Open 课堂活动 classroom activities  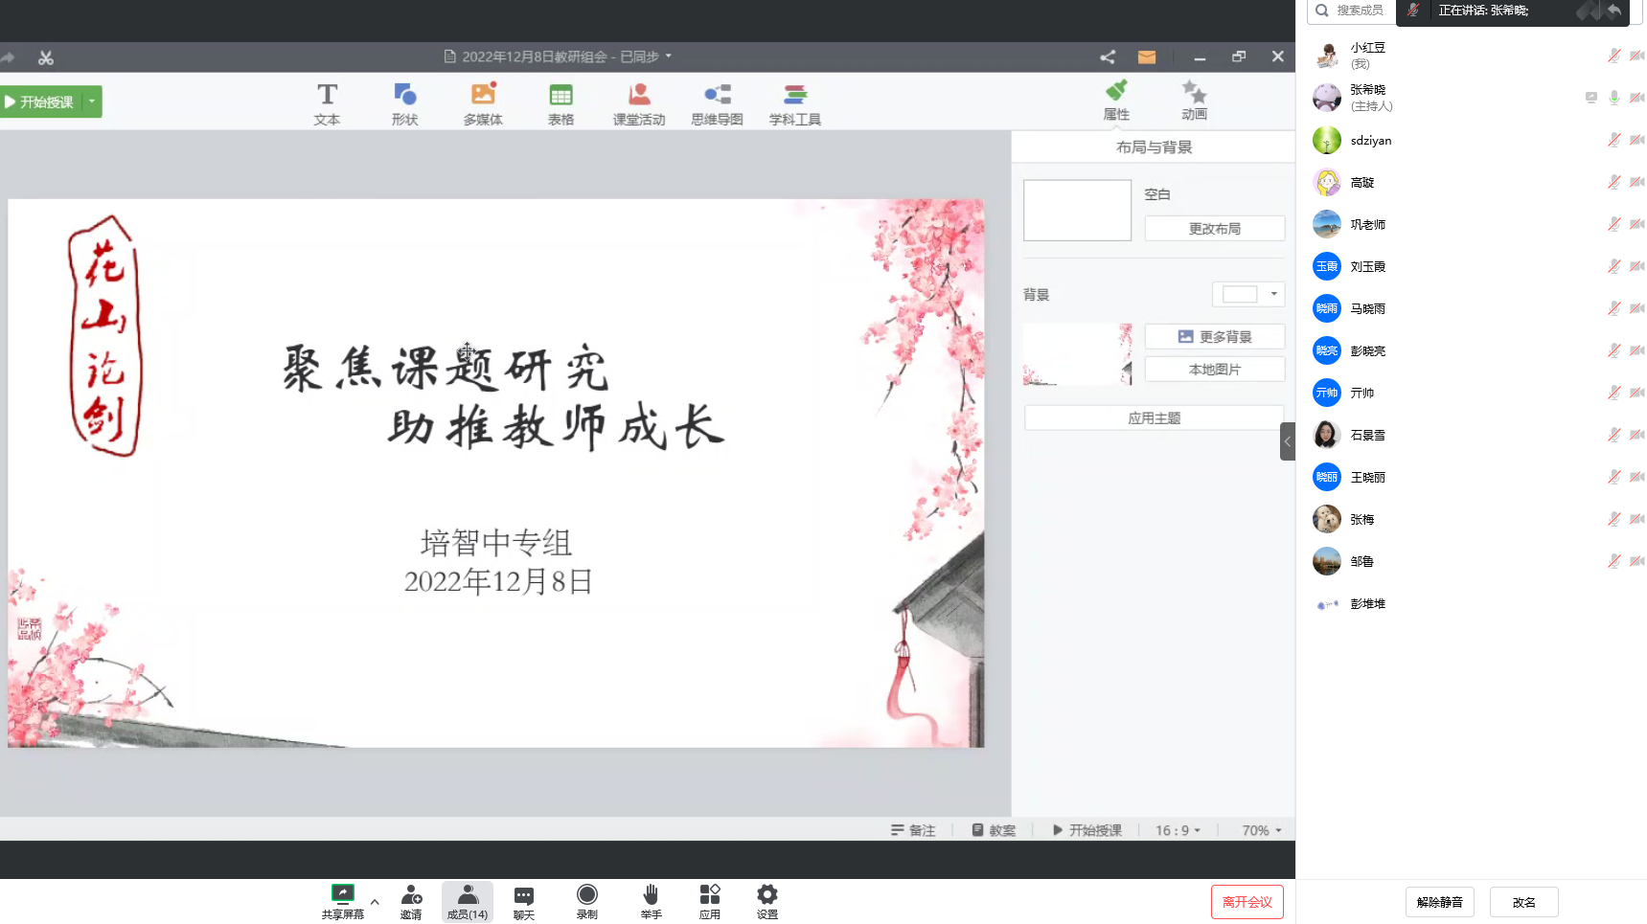pyautogui.click(x=639, y=103)
